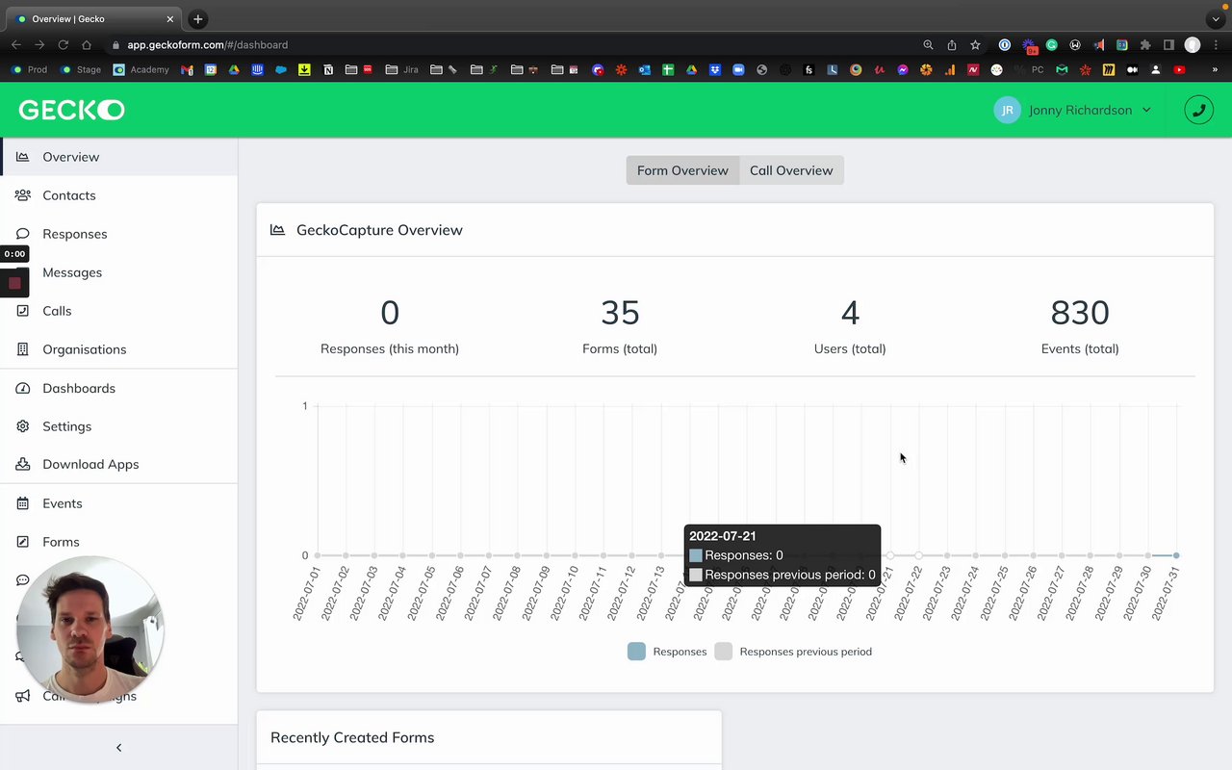Open a new browser tab
Viewport: 1232px width, 770px height.
pyautogui.click(x=197, y=19)
